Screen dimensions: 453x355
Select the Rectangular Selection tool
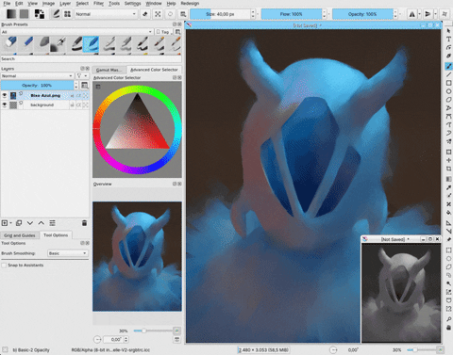point(448,250)
